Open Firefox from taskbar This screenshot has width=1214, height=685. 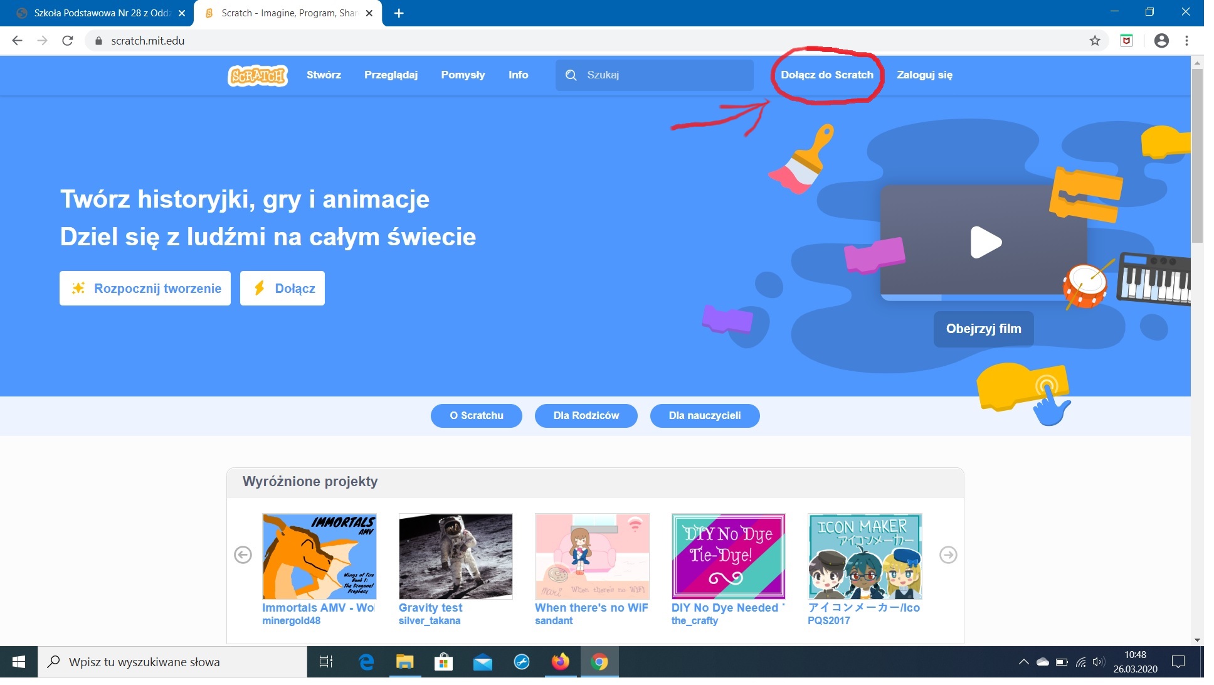tap(560, 662)
